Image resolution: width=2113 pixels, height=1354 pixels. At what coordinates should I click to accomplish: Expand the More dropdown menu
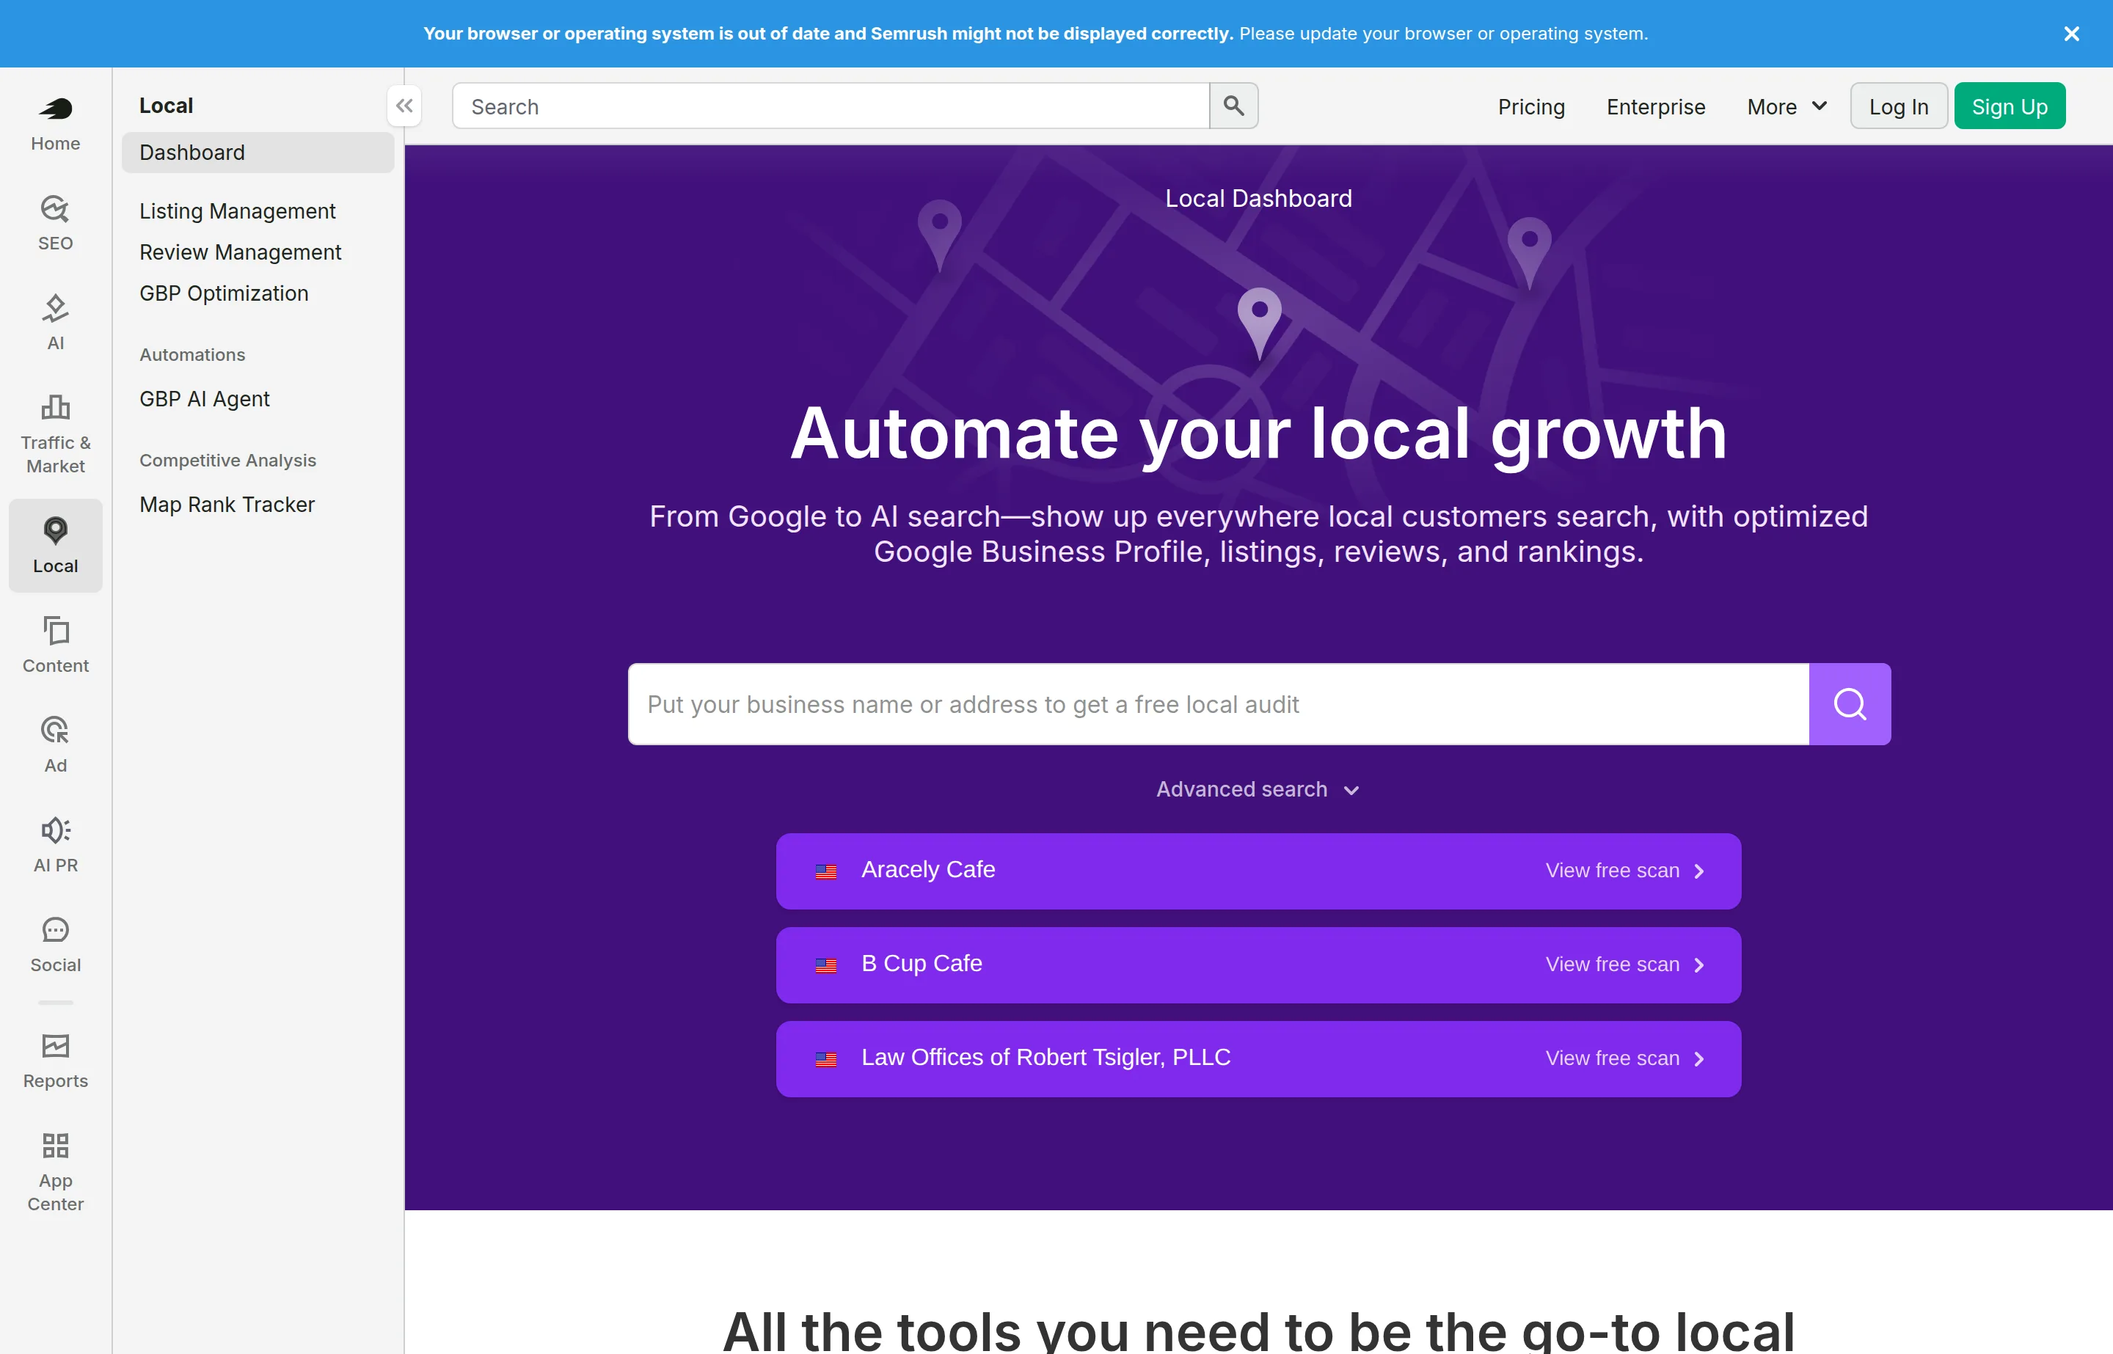tap(1787, 106)
